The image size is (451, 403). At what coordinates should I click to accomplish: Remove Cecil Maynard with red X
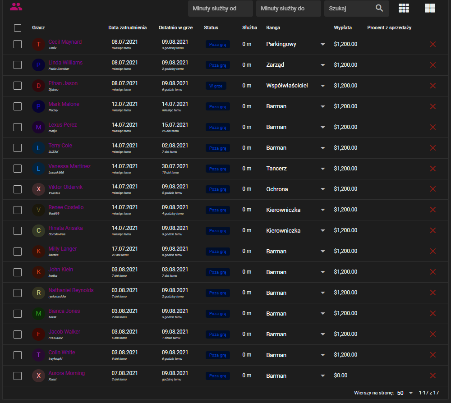pyautogui.click(x=433, y=44)
